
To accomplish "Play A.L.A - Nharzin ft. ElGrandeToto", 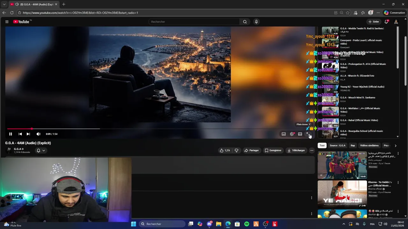I will pyautogui.click(x=359, y=78).
